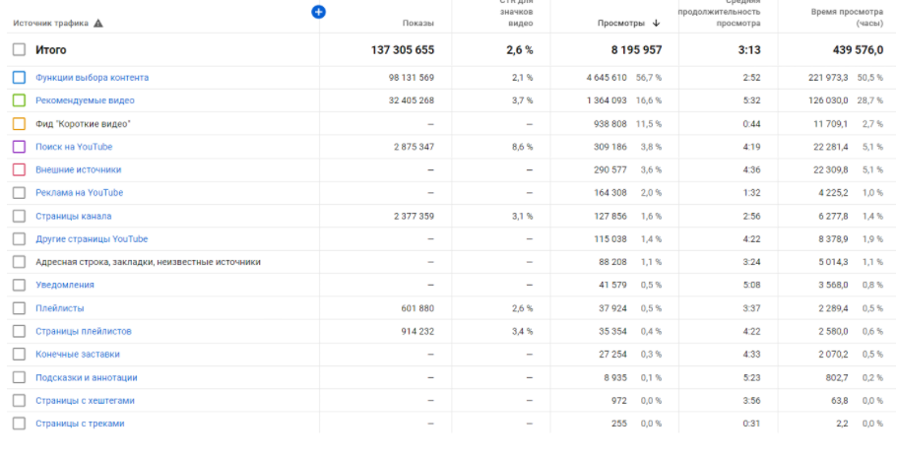
Task: Click the average duration value 5:32
Action: coord(751,100)
